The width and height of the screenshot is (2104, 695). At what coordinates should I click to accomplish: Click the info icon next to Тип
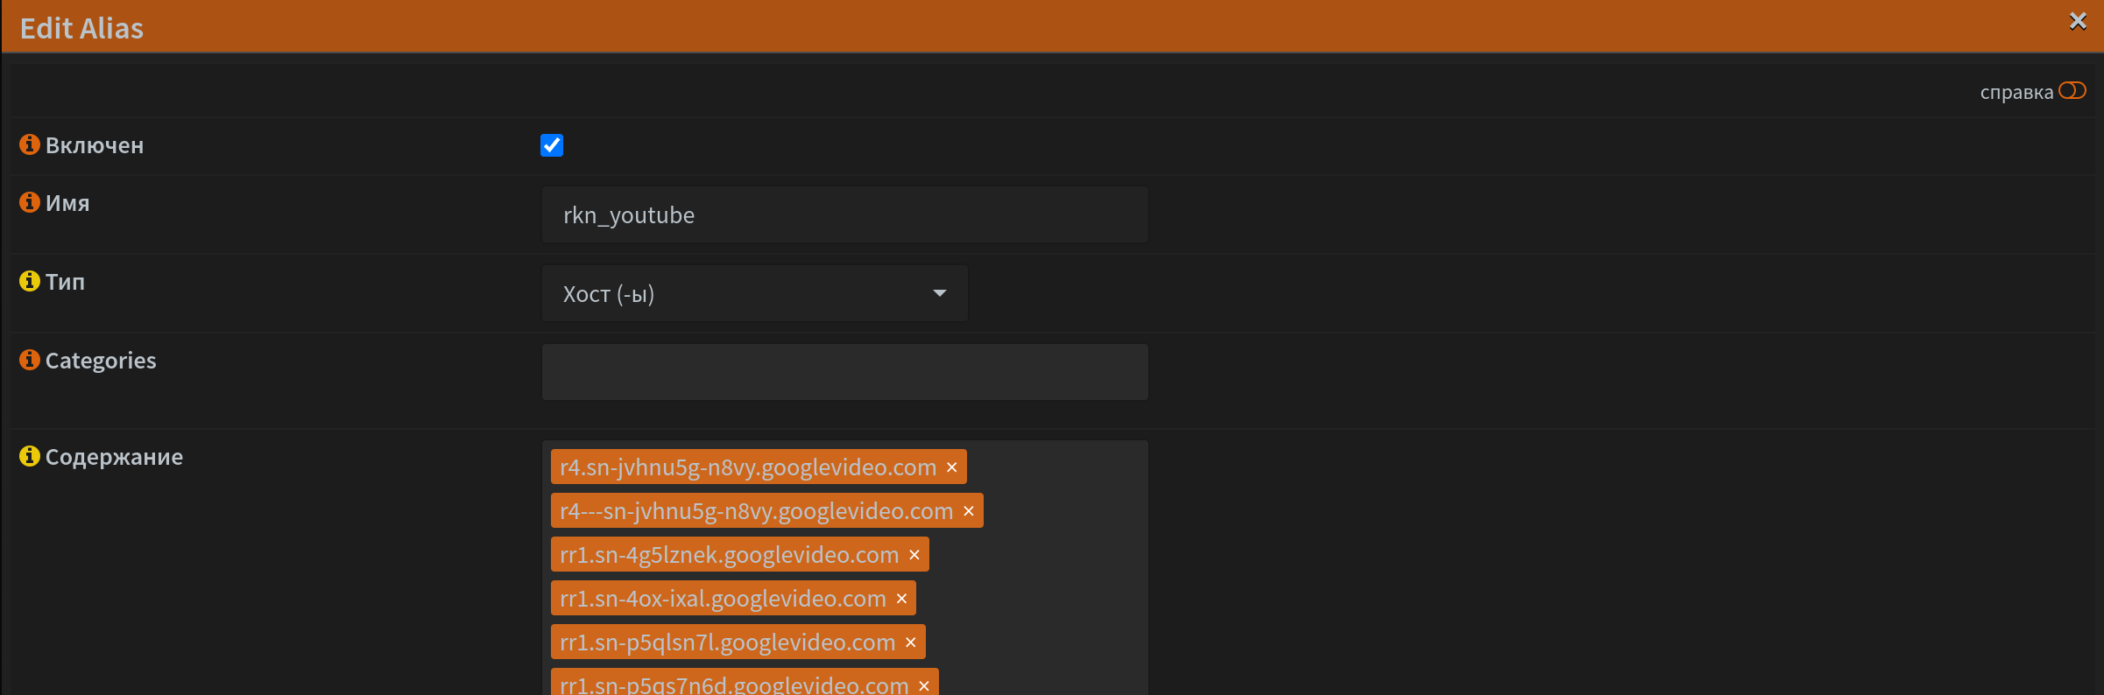pos(30,281)
